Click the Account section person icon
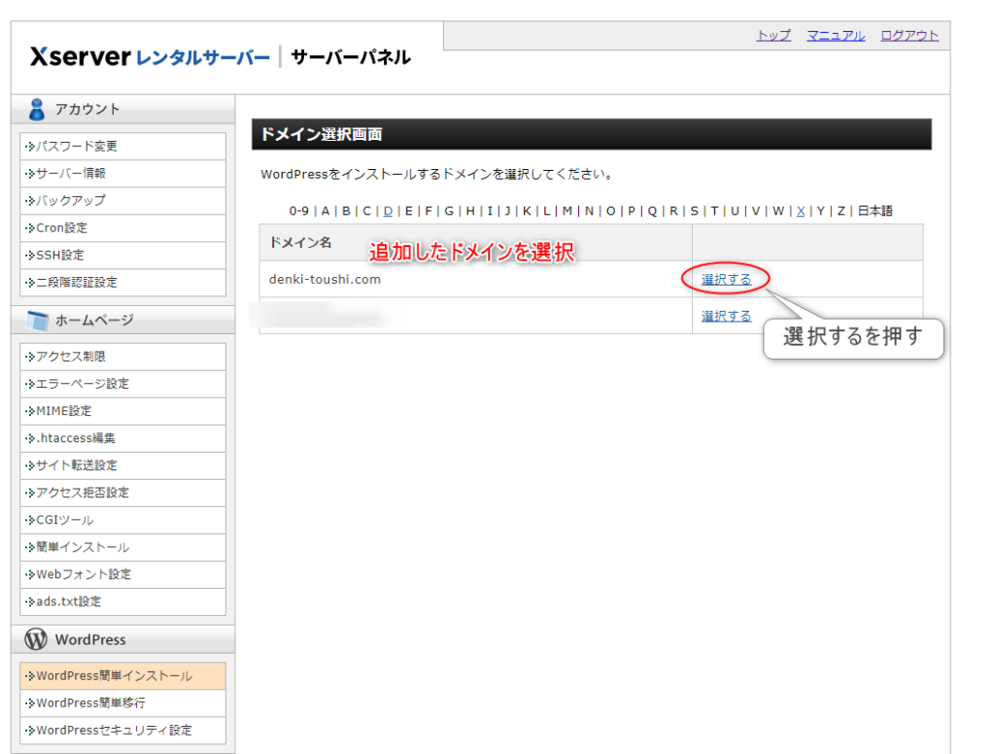Image resolution: width=995 pixels, height=754 pixels. pos(37,109)
